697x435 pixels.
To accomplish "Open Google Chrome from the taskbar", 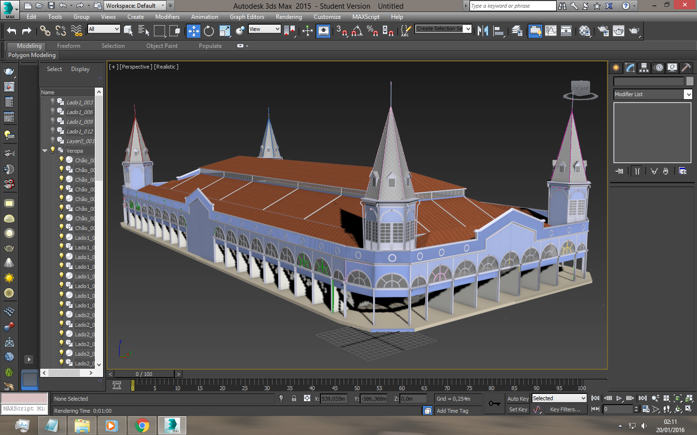I will (x=142, y=425).
